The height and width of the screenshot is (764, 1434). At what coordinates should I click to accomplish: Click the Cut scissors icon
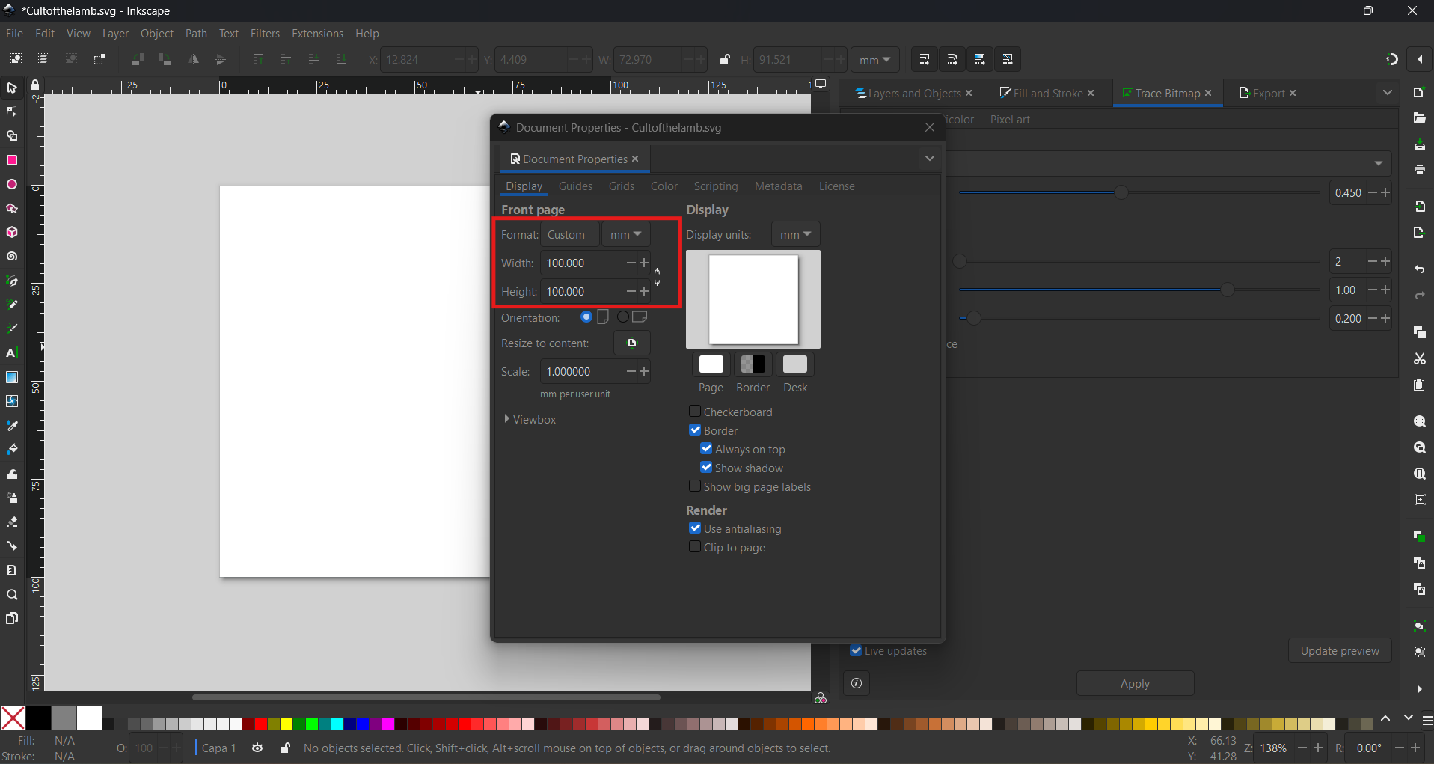tap(1419, 359)
